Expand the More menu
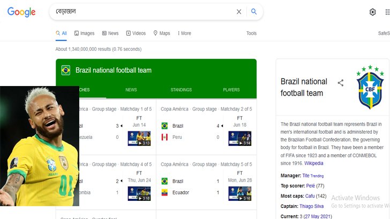The height and width of the screenshot is (219, 390). click(x=184, y=33)
